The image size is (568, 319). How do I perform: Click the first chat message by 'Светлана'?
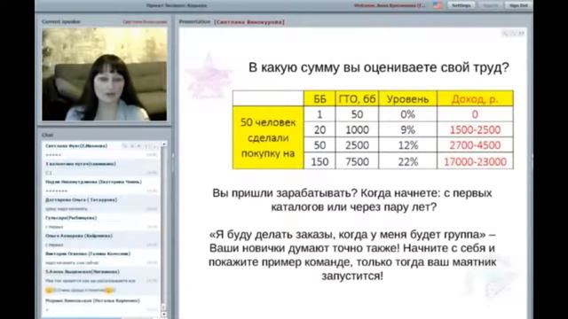100,151
